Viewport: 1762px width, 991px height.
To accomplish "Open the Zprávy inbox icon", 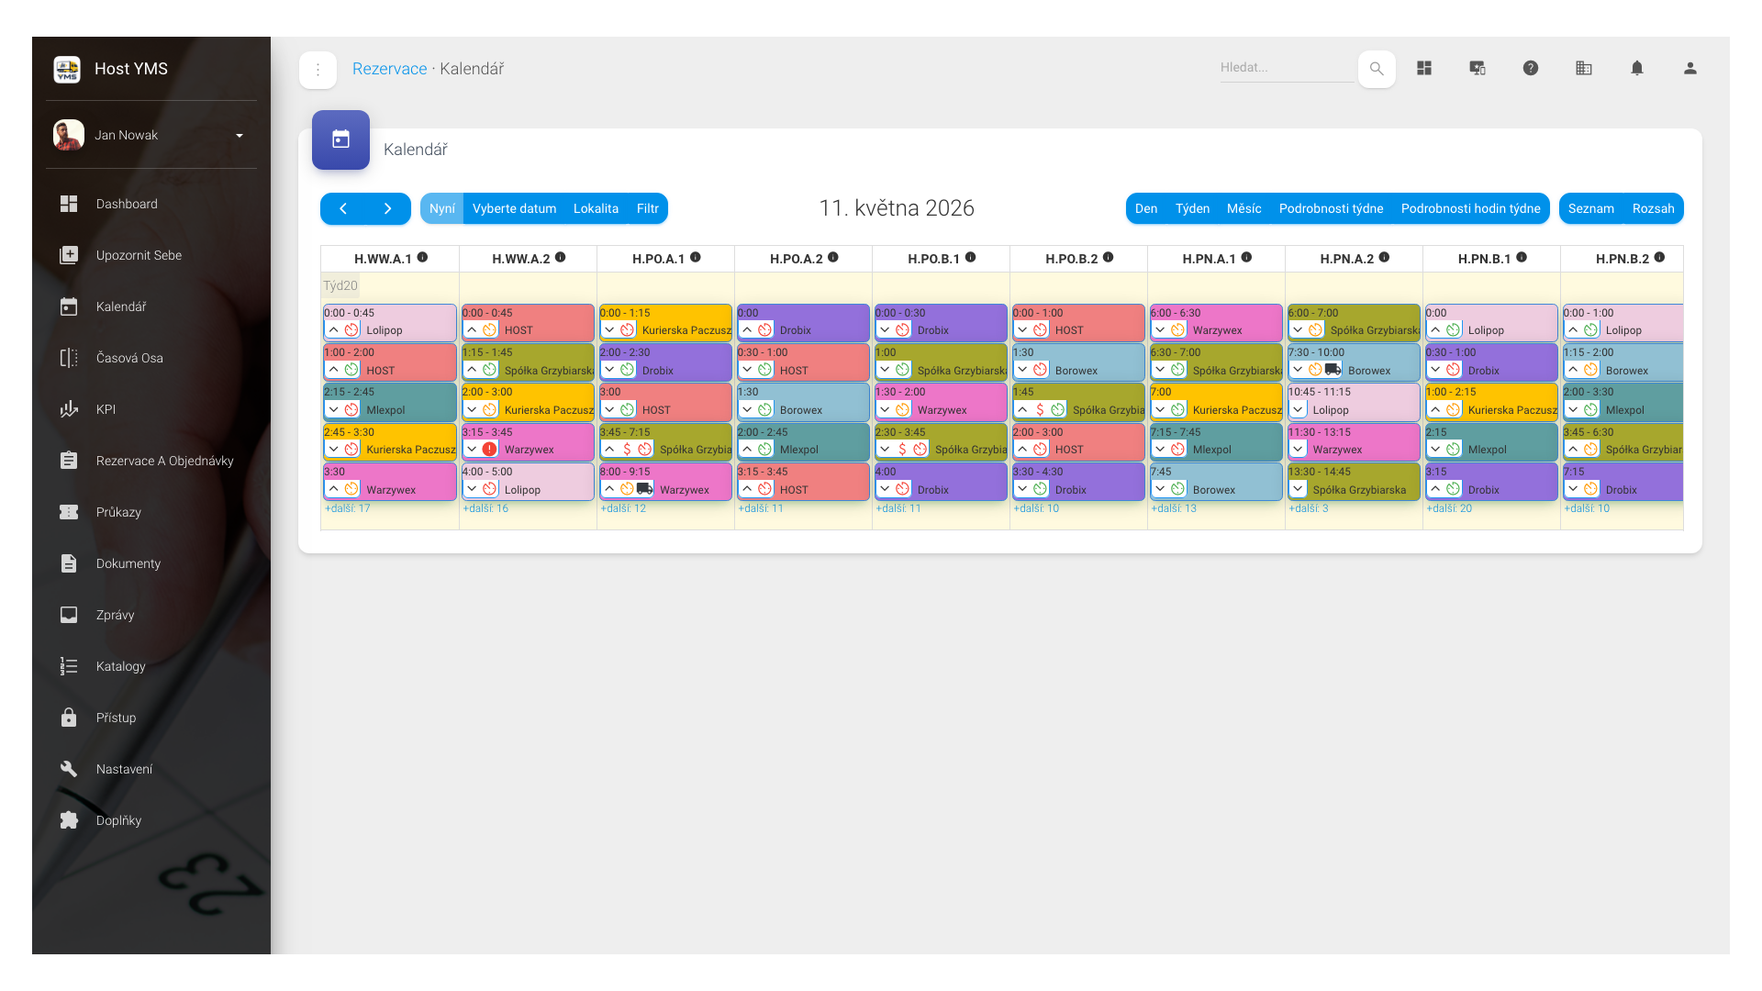I will [x=69, y=615].
